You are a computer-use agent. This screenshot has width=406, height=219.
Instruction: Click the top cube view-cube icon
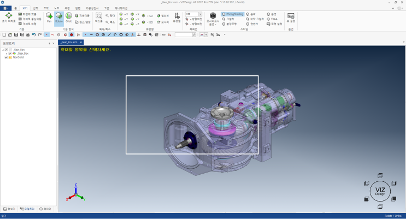pos(380,175)
